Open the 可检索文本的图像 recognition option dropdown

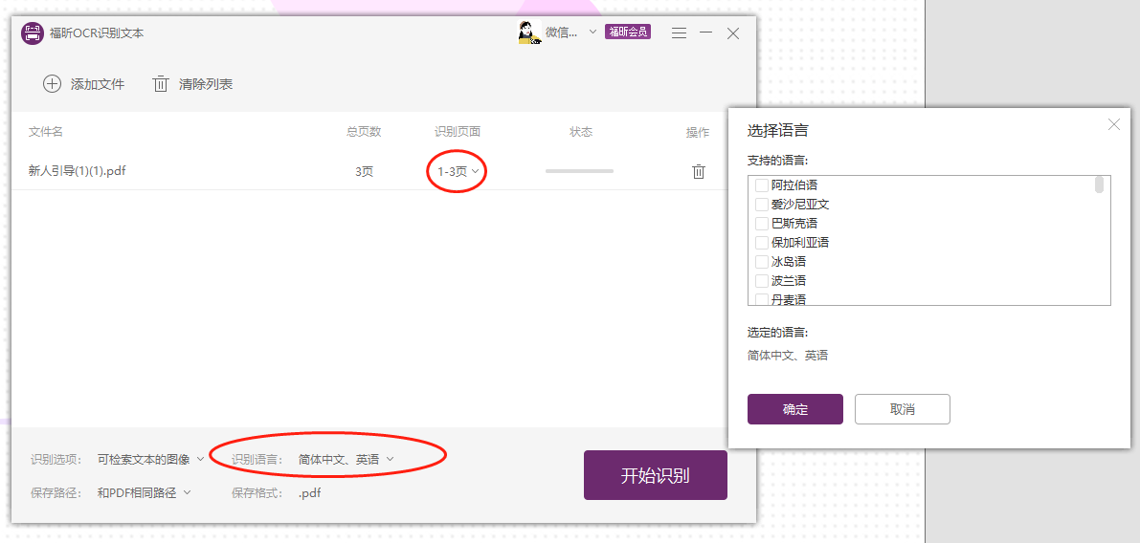pos(151,459)
